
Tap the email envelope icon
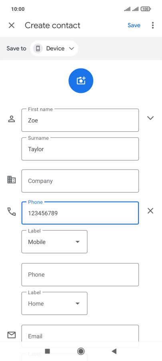point(12,335)
